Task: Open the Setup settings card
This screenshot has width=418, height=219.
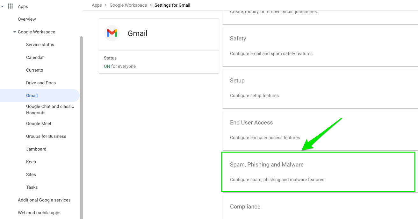Action: (320, 89)
